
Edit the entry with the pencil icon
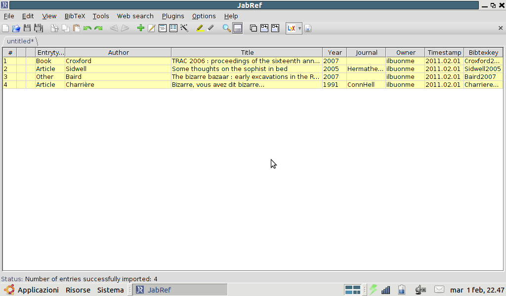[151, 28]
